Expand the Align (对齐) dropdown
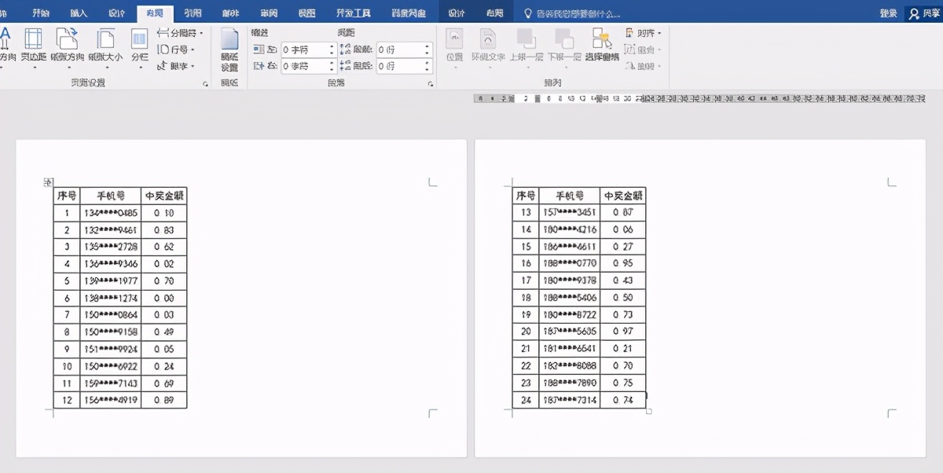The height and width of the screenshot is (473, 943). click(644, 33)
